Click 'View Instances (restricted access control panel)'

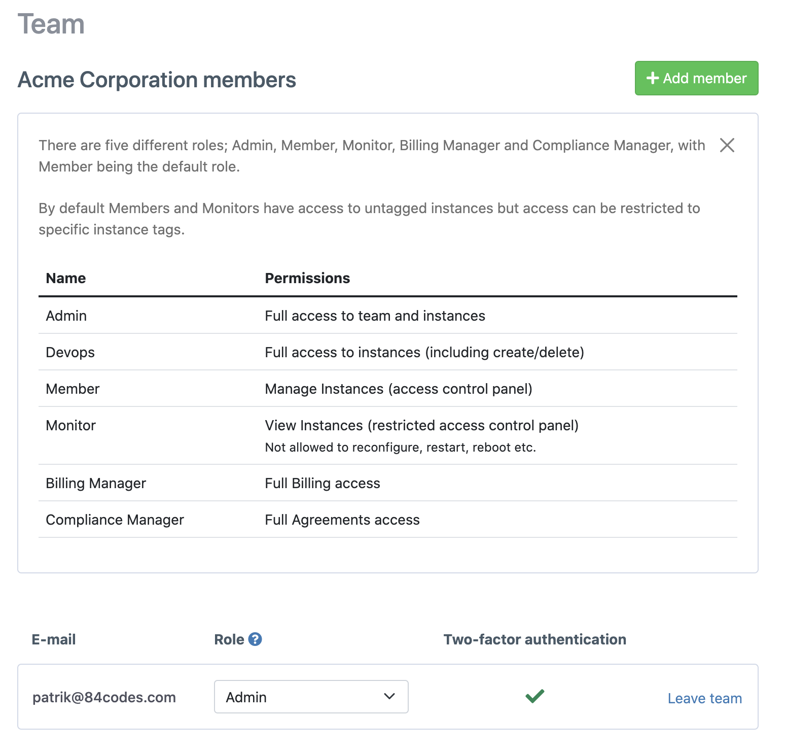coord(421,425)
